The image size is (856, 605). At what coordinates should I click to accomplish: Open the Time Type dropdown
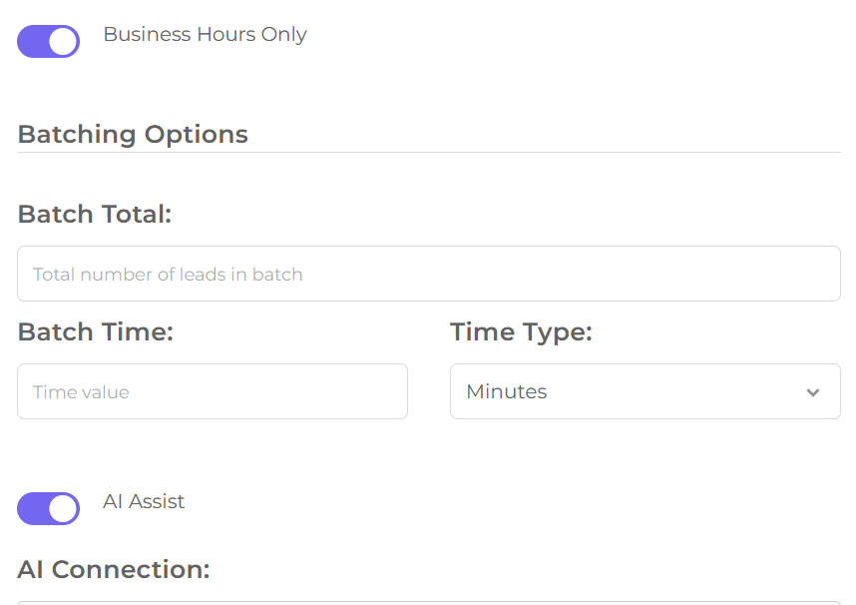pos(644,391)
